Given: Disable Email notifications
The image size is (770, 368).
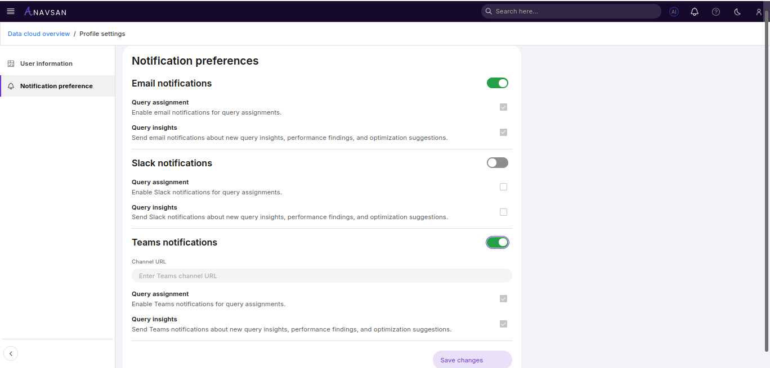Looking at the screenshot, I should pos(498,83).
